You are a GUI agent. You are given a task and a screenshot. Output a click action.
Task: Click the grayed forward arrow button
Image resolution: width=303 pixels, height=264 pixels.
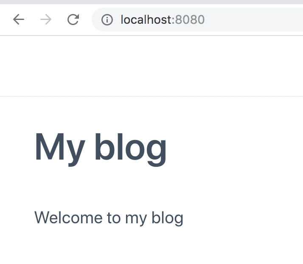pyautogui.click(x=46, y=20)
